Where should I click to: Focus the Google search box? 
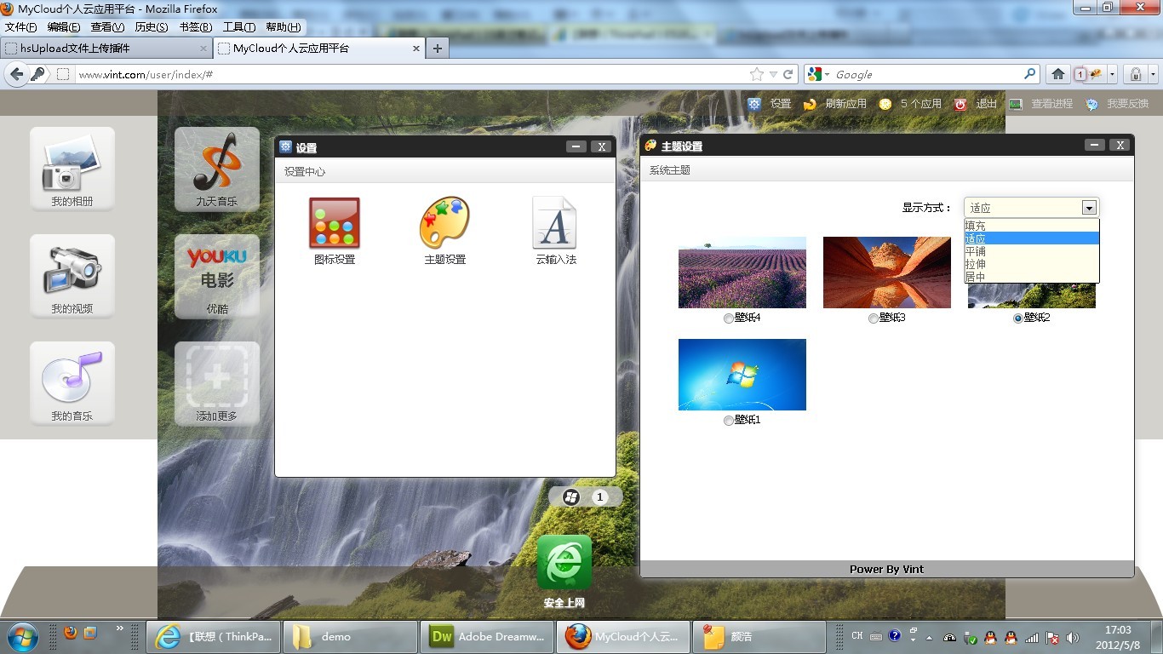926,74
